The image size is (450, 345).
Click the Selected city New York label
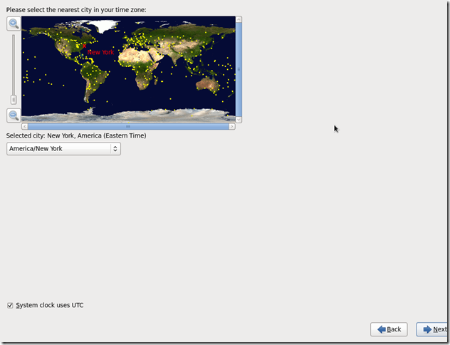(x=76, y=135)
